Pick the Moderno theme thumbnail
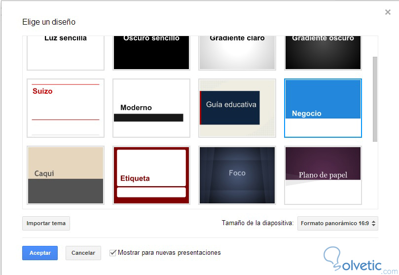 [151, 108]
